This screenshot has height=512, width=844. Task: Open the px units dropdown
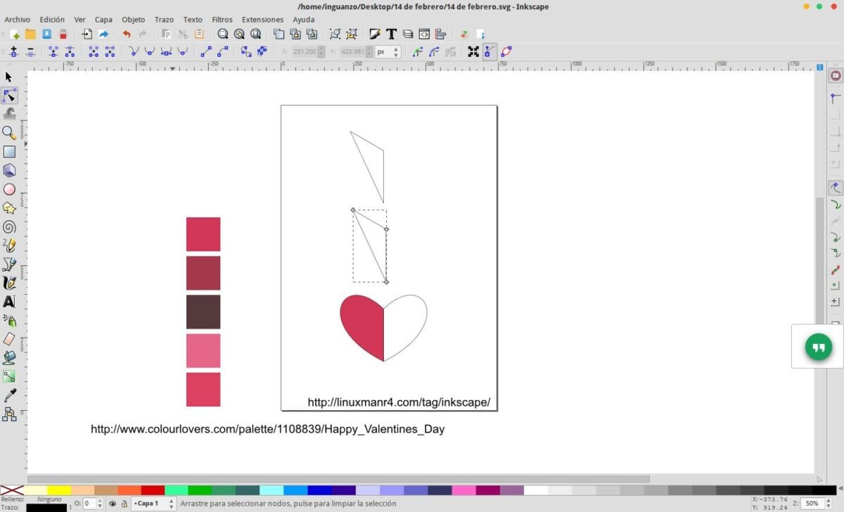tap(383, 51)
